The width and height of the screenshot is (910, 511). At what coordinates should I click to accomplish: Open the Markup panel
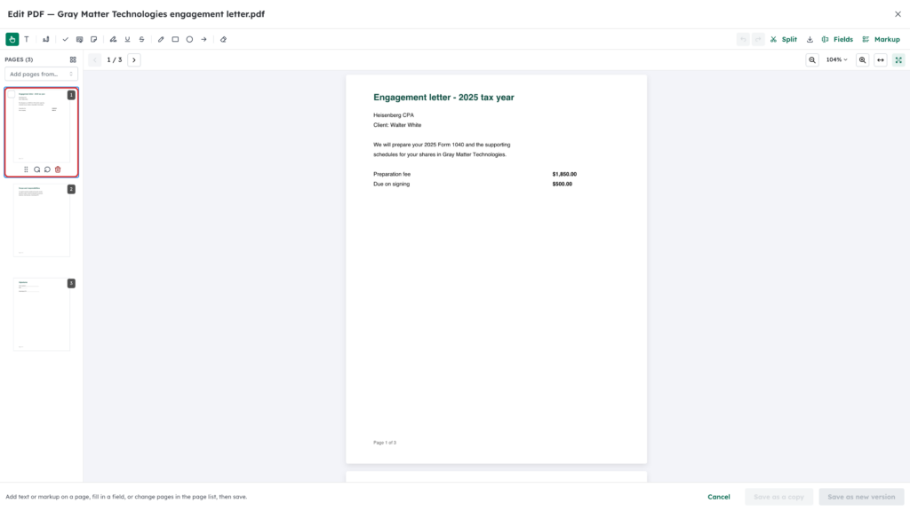pos(881,39)
